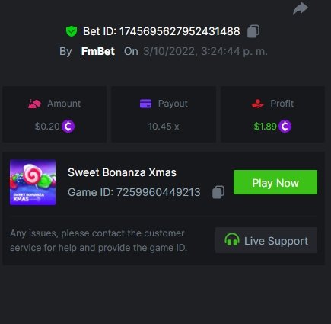Click the Amount icon
331x324 pixels.
pos(34,104)
